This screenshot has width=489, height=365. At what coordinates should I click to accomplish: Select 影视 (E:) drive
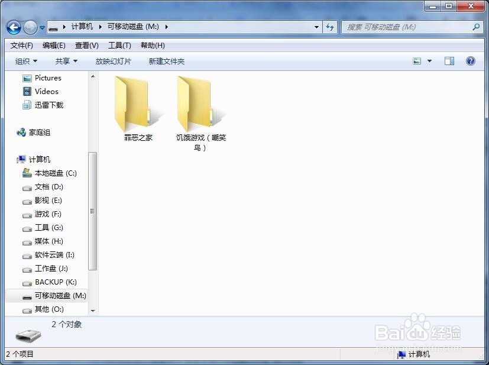click(x=48, y=201)
